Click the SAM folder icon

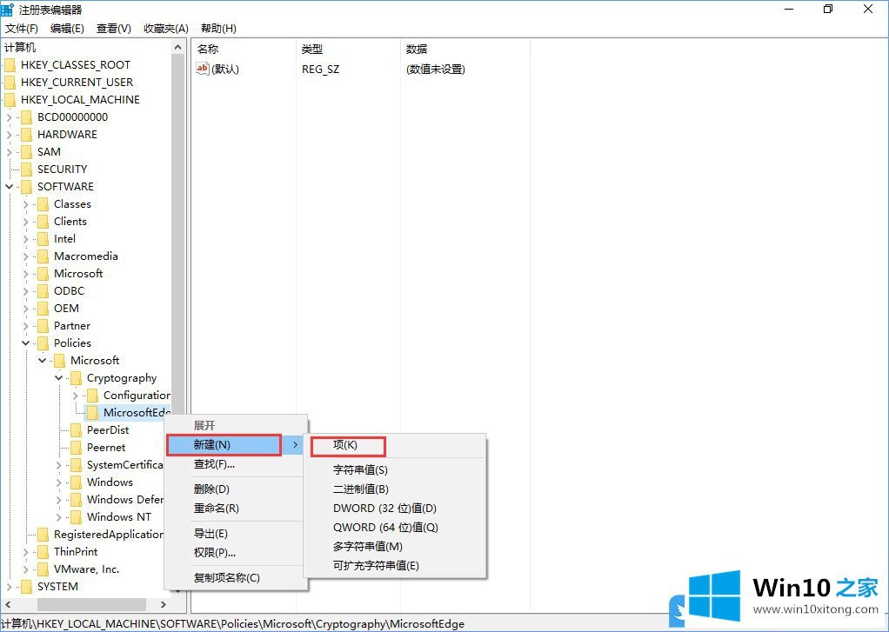click(x=26, y=152)
